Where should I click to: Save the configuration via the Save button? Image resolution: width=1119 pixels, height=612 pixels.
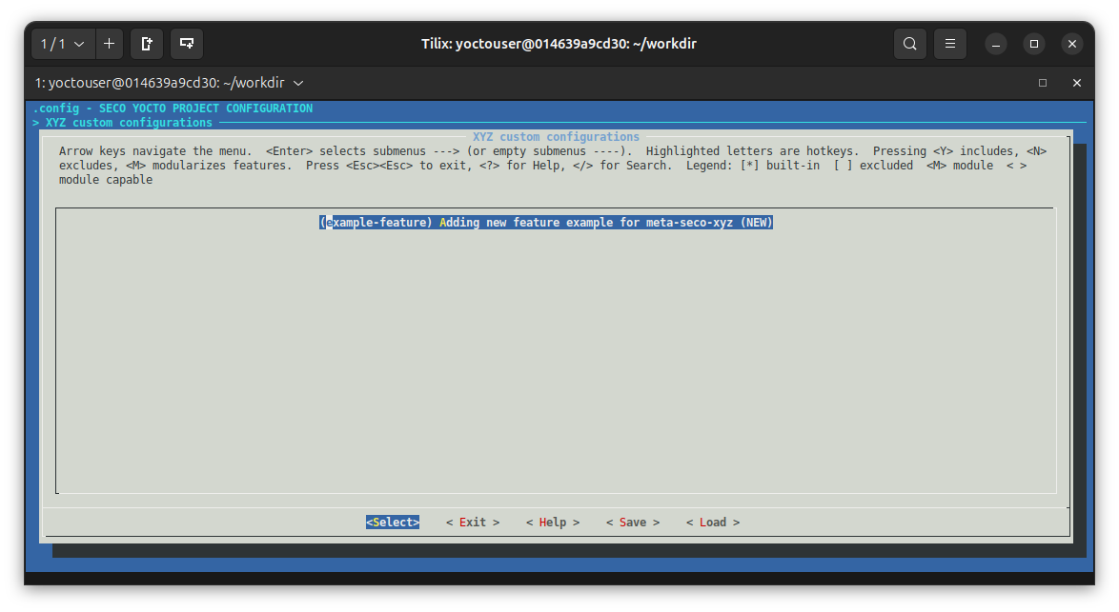pos(633,522)
